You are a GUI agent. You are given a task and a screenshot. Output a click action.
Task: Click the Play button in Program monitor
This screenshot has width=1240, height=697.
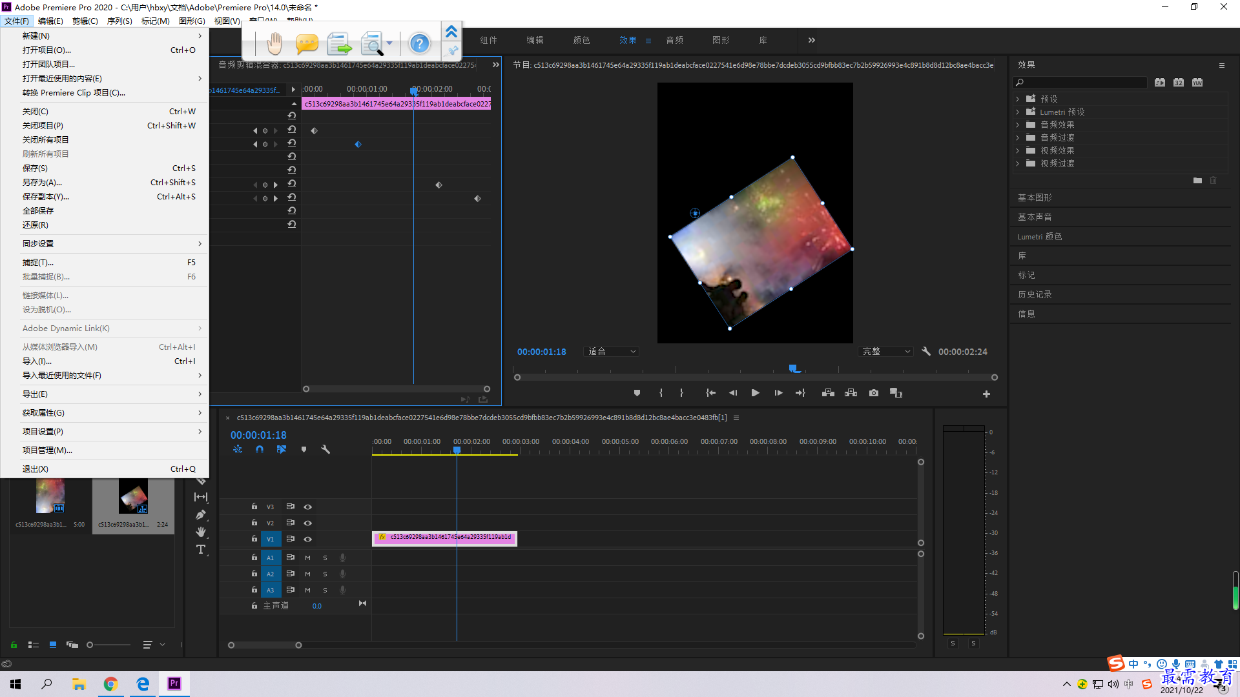point(755,393)
